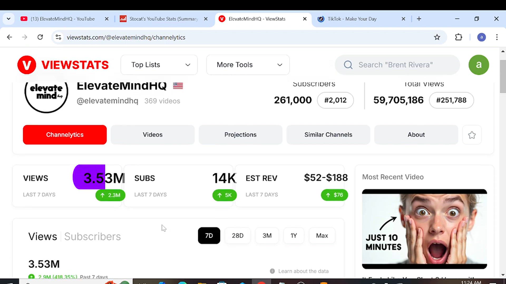Image resolution: width=506 pixels, height=284 pixels.
Task: Select the Max time range
Action: tap(322, 236)
